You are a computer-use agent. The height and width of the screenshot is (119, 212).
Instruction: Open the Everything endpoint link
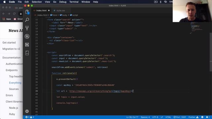15,83
